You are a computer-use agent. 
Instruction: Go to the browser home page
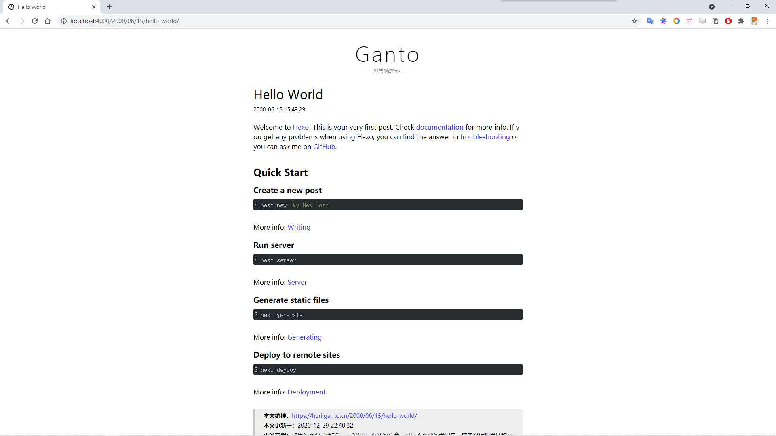pyautogui.click(x=48, y=21)
